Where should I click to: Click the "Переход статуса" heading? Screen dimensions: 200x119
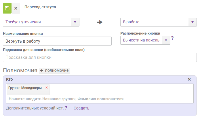(x=40, y=7)
